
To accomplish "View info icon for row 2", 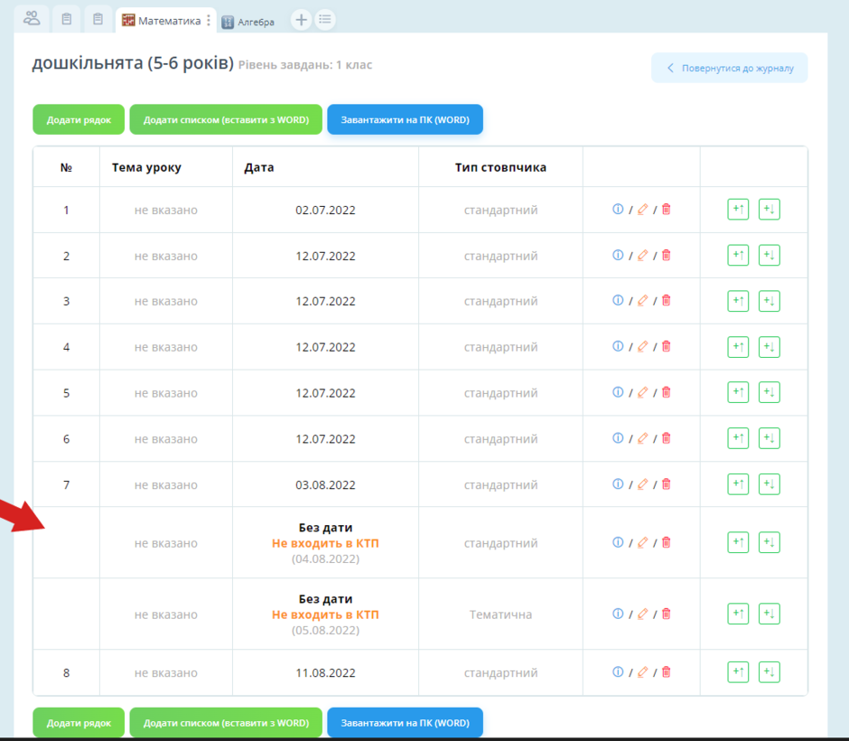I will pyautogui.click(x=618, y=255).
